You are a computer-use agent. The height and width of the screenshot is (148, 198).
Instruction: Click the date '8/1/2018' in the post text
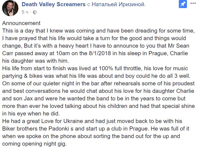(x=100, y=53)
